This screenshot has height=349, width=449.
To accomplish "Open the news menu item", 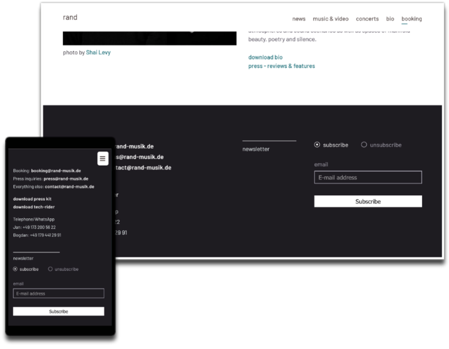I will (299, 19).
